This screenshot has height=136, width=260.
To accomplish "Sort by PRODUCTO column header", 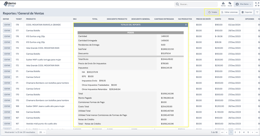I will click(x=31, y=19).
